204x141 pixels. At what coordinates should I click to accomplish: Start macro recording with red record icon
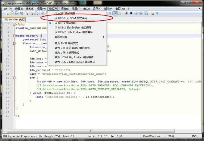126,13
